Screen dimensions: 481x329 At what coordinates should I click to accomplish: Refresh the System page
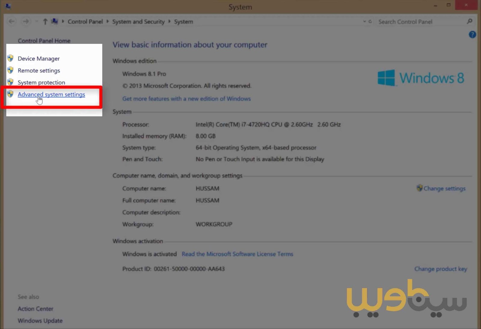pyautogui.click(x=370, y=21)
